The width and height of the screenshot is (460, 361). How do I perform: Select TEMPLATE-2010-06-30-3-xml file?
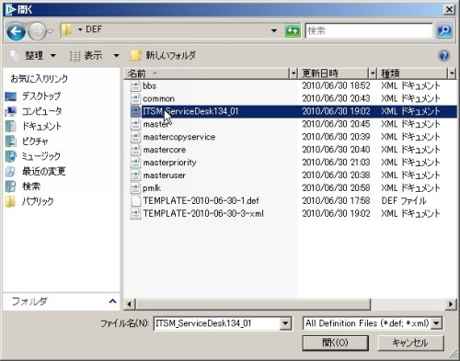coord(203,214)
